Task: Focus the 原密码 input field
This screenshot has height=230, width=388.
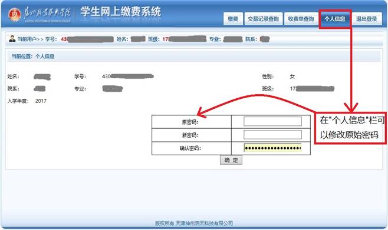Action: point(272,121)
